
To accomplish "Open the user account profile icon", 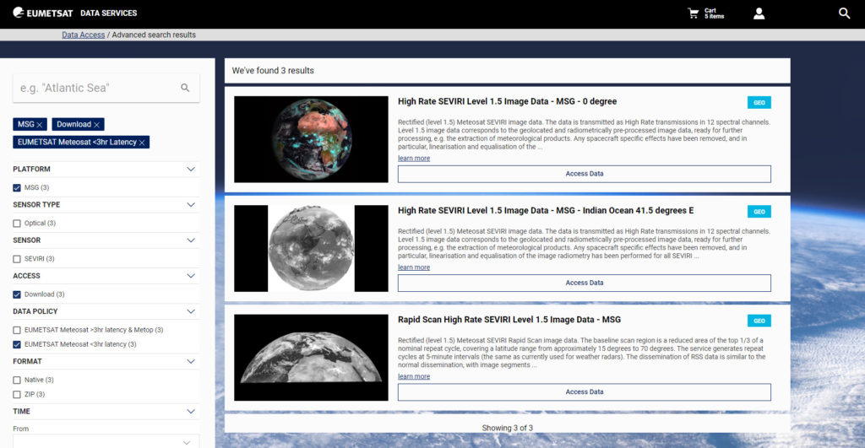I will point(759,13).
